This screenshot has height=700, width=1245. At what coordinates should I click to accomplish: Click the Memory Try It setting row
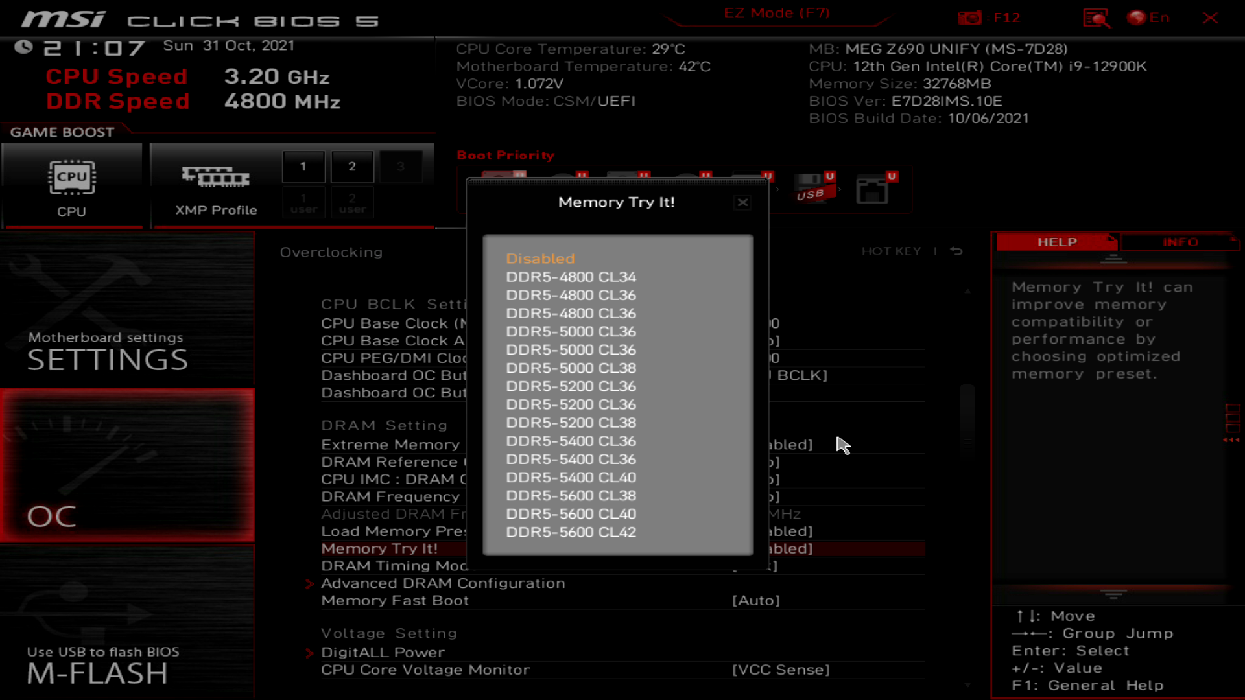(379, 548)
